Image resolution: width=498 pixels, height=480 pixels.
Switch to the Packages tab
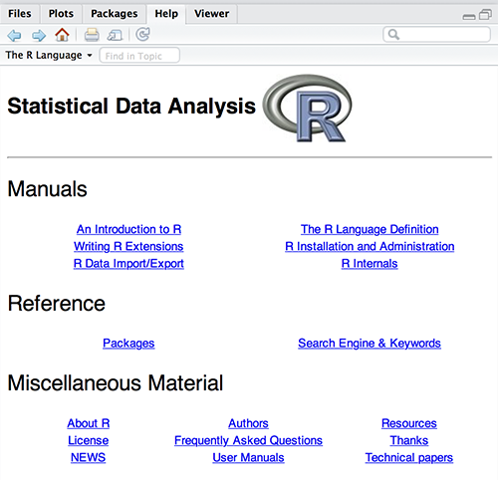click(x=115, y=14)
